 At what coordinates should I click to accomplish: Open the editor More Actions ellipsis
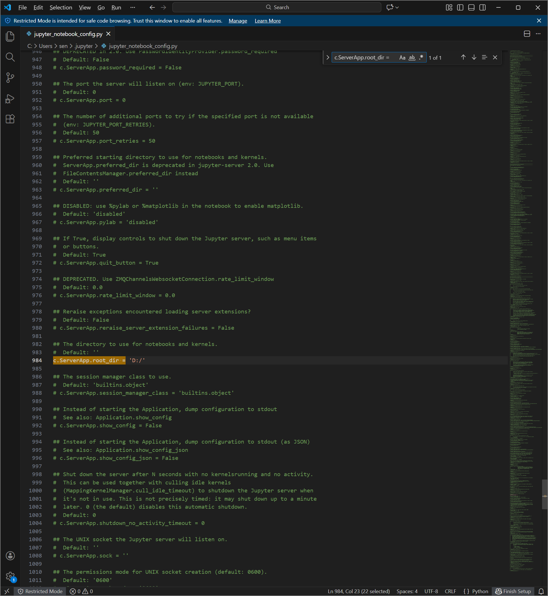pos(538,34)
